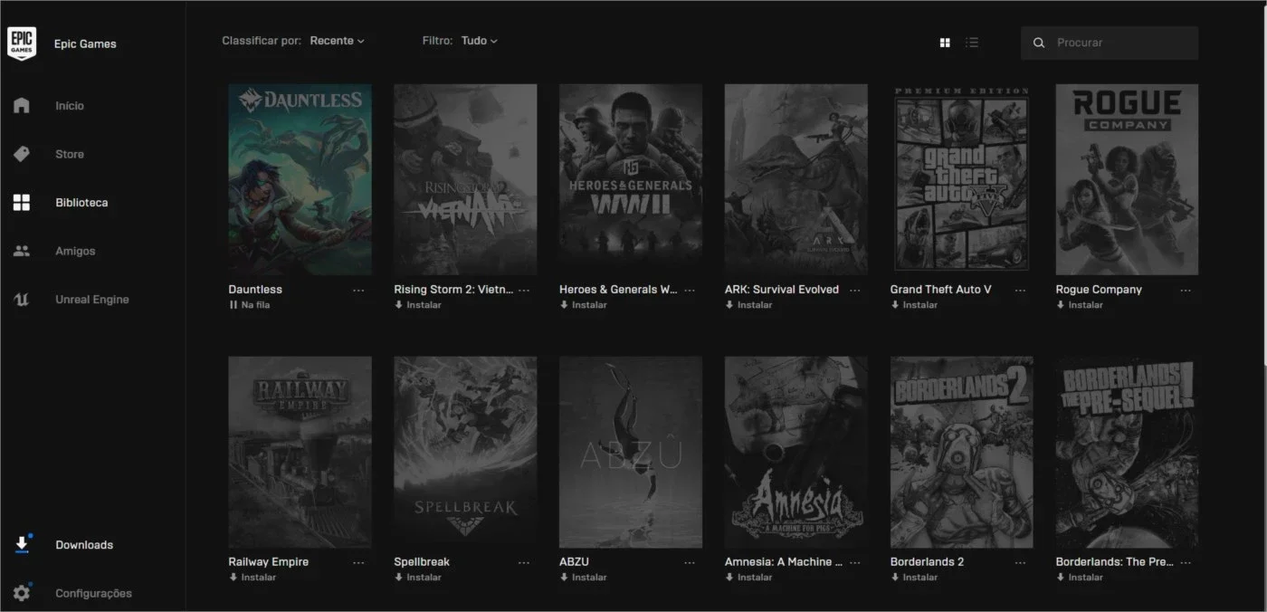Viewport: 1267px width, 612px height.
Task: Click Instalar under ARK: Survival Evolved
Action: click(x=749, y=305)
